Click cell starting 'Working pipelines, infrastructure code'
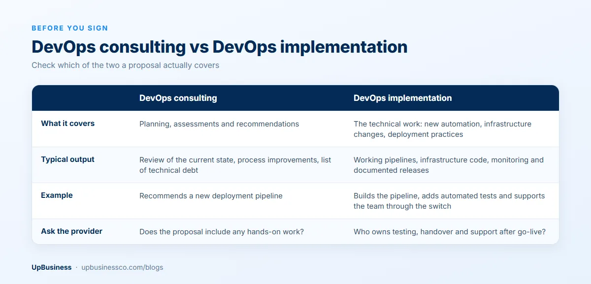Screen dimensions: 591x284 coord(449,165)
